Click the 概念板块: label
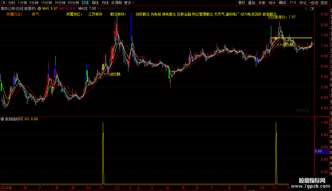332x191 pixels. point(118,14)
